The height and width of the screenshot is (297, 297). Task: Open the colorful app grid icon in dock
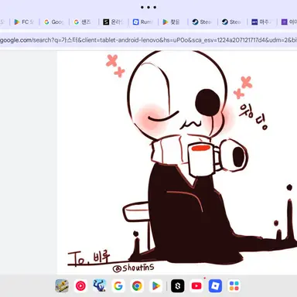click(234, 285)
